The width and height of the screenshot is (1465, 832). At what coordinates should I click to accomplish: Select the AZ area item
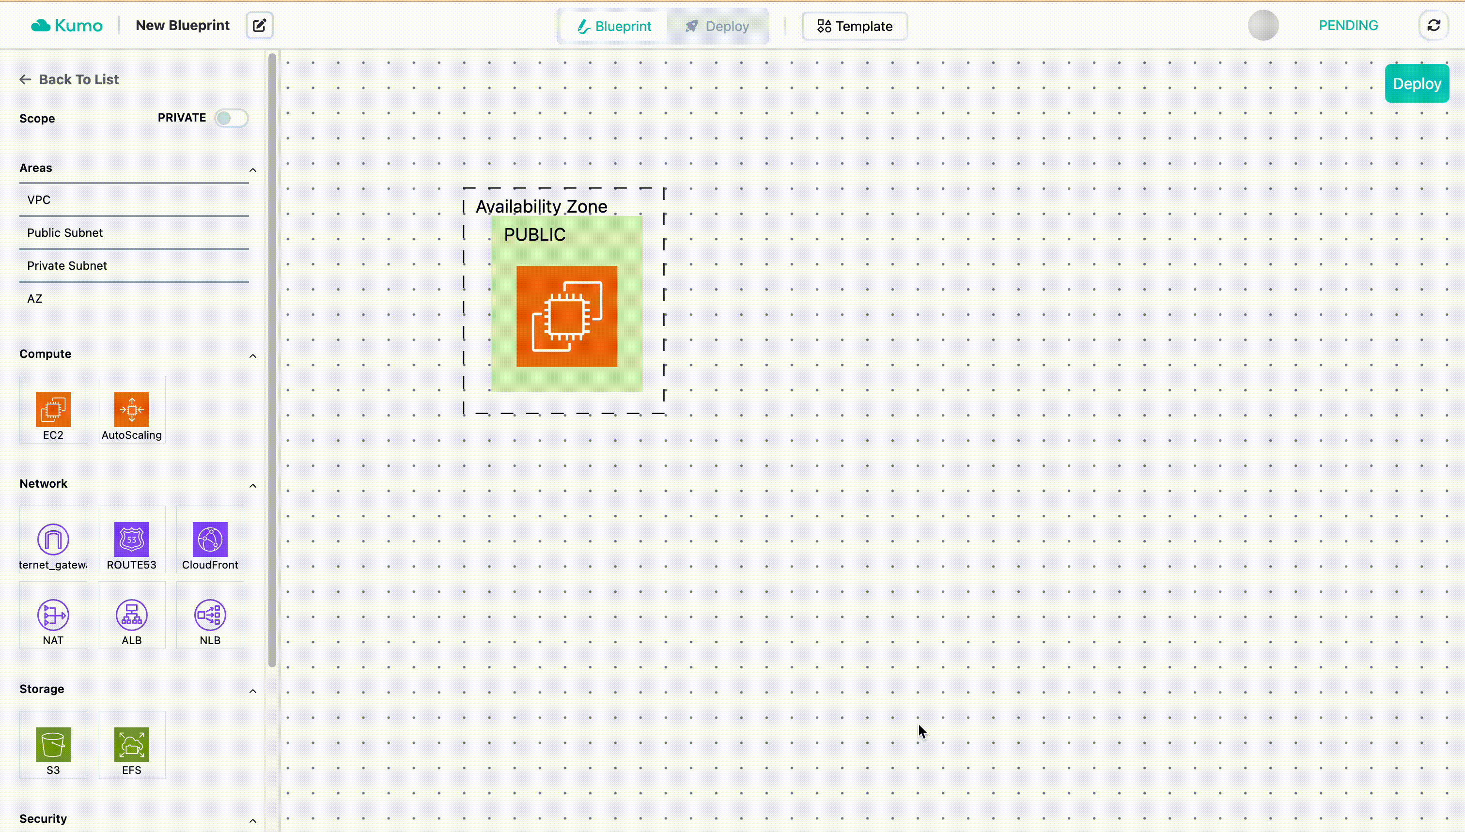click(134, 298)
